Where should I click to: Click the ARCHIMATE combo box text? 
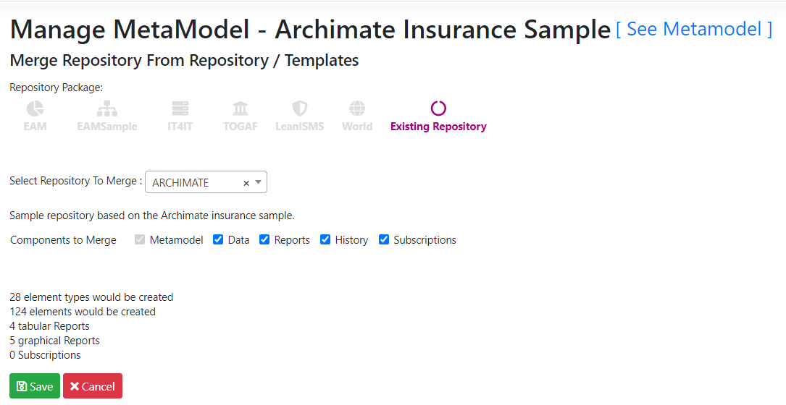pyautogui.click(x=180, y=183)
